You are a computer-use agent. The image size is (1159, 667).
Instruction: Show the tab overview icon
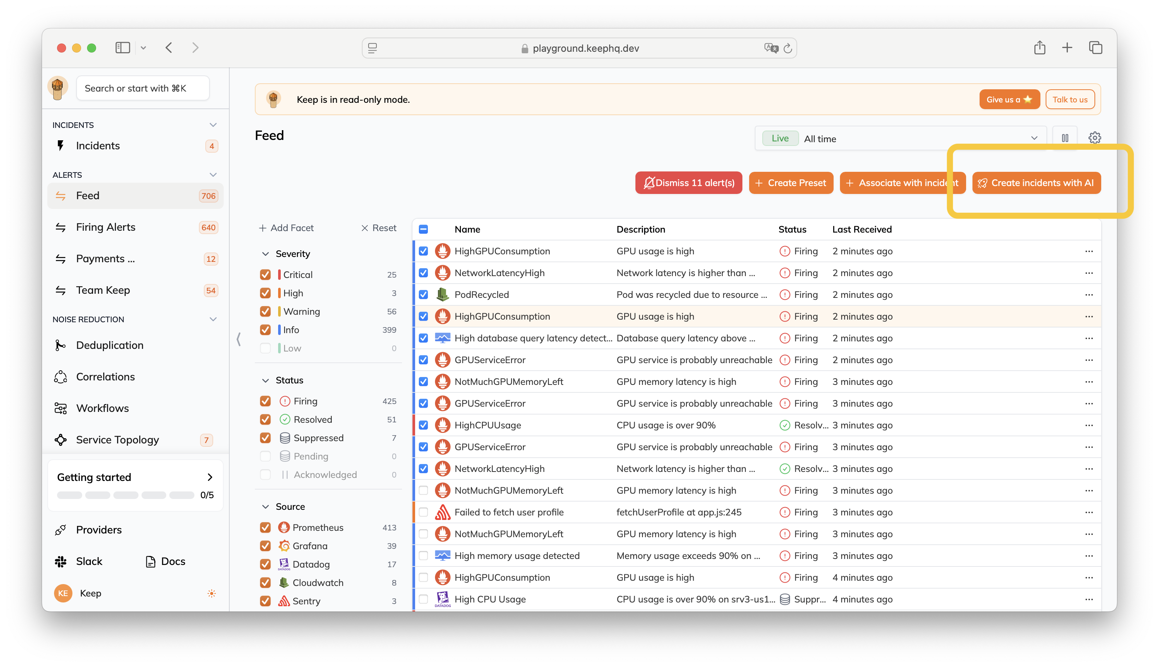tap(1095, 48)
